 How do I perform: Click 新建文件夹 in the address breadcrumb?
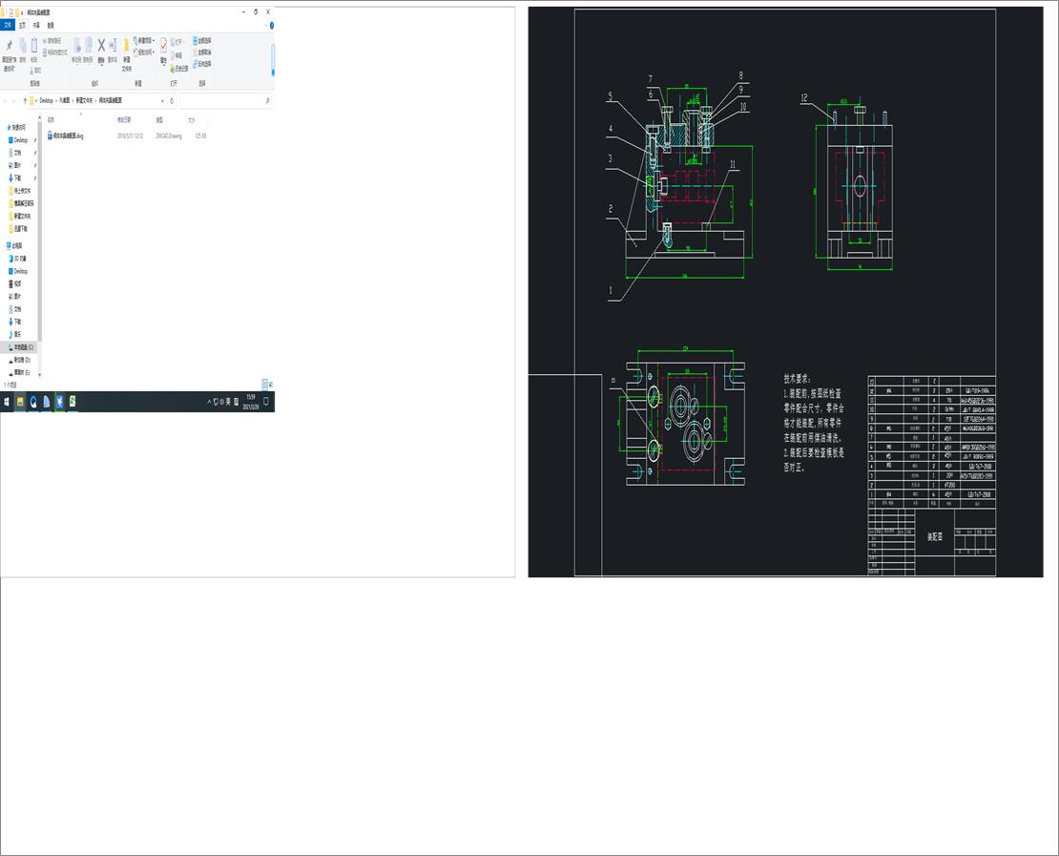[x=84, y=100]
